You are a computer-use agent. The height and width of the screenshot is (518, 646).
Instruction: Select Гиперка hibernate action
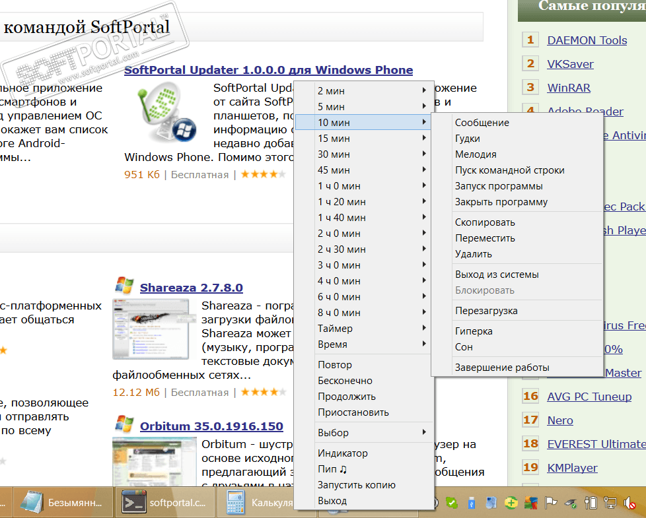(x=517, y=331)
